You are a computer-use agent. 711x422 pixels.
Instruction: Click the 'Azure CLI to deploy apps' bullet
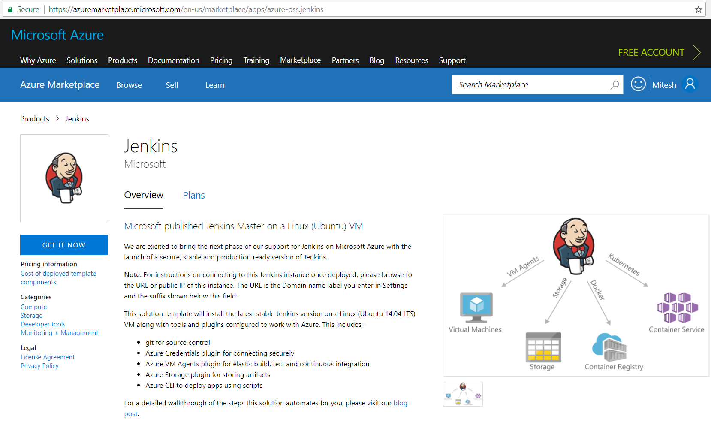[x=204, y=386]
